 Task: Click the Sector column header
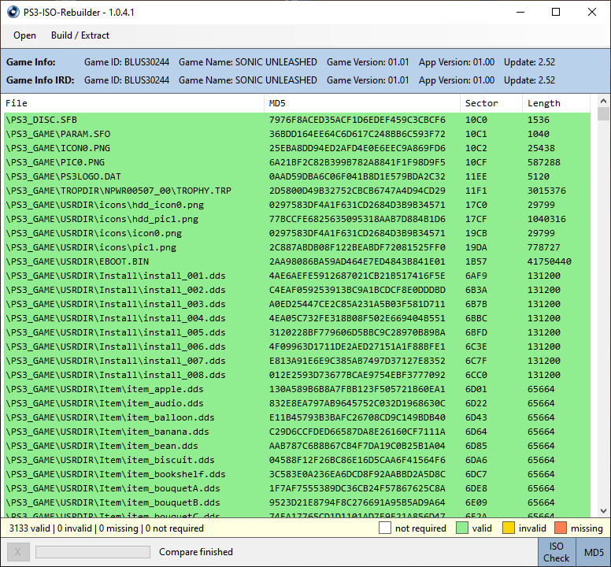[x=491, y=103]
